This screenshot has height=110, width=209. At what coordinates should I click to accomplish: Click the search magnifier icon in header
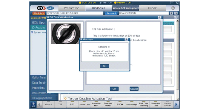coord(173,8)
